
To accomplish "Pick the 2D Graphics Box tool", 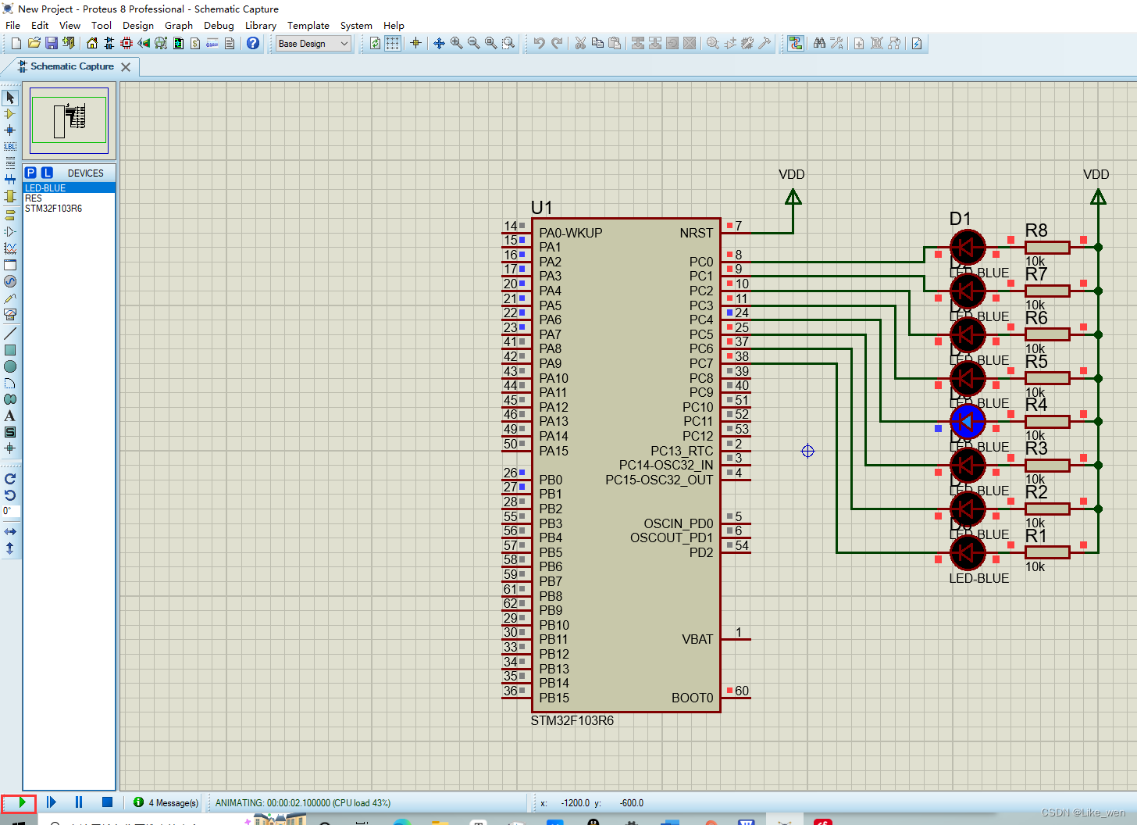I will pos(10,350).
